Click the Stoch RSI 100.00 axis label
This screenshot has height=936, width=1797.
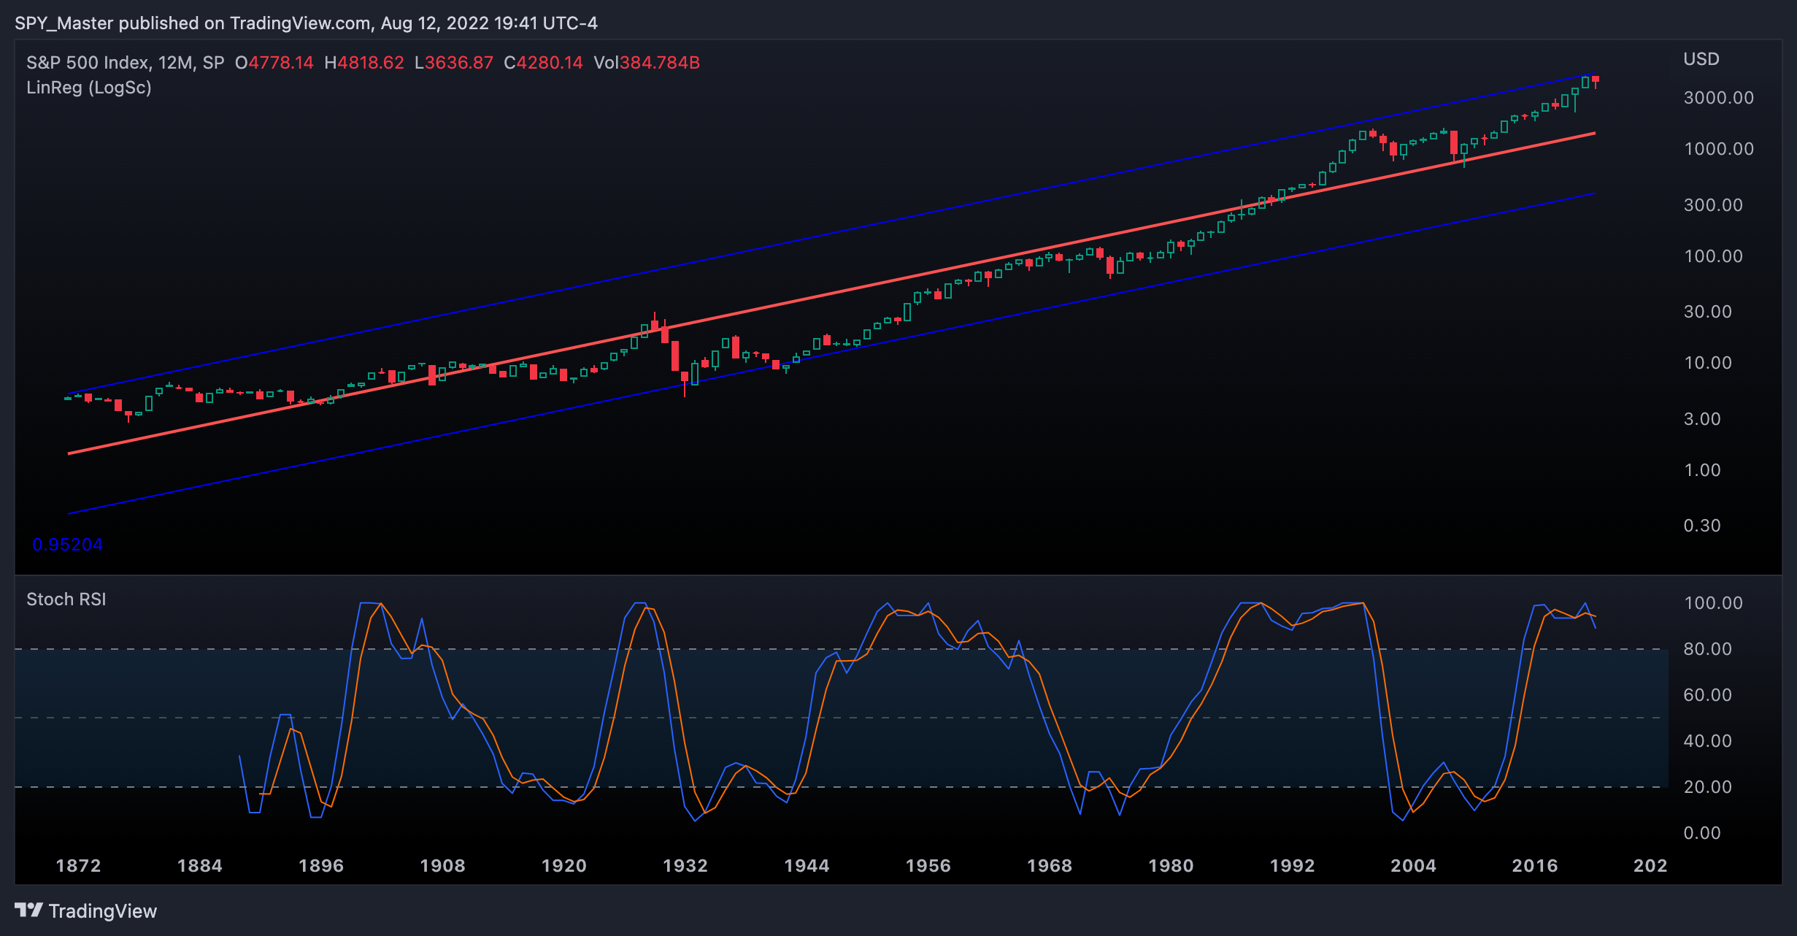1713,603
